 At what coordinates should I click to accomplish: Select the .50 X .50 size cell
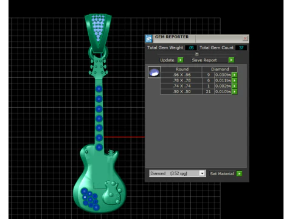pyautogui.click(x=181, y=92)
